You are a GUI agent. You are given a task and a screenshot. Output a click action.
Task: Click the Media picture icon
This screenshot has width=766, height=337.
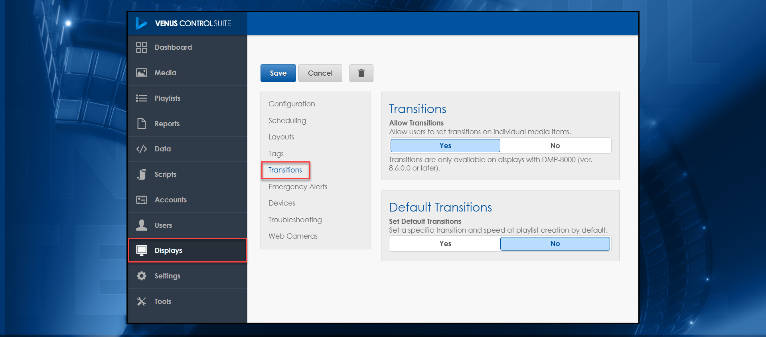(142, 72)
